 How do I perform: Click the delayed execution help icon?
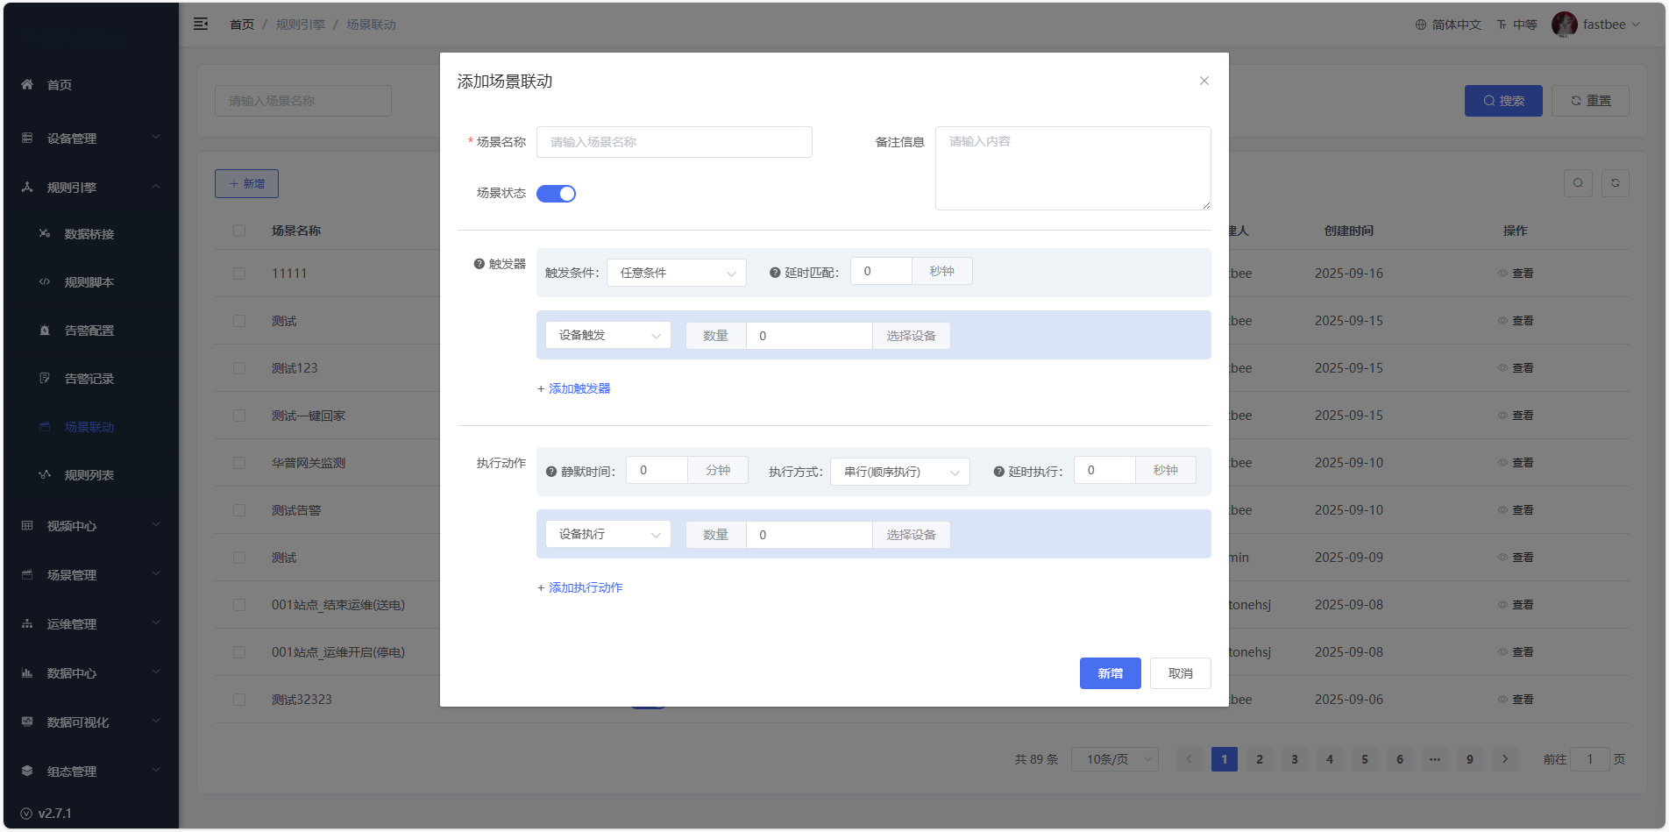click(x=998, y=472)
